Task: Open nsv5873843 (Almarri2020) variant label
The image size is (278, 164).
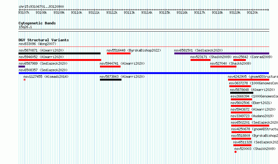Action: [x=122, y=77]
